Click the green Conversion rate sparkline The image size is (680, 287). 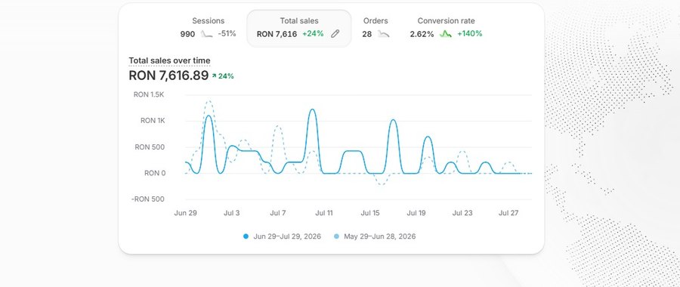tap(445, 34)
